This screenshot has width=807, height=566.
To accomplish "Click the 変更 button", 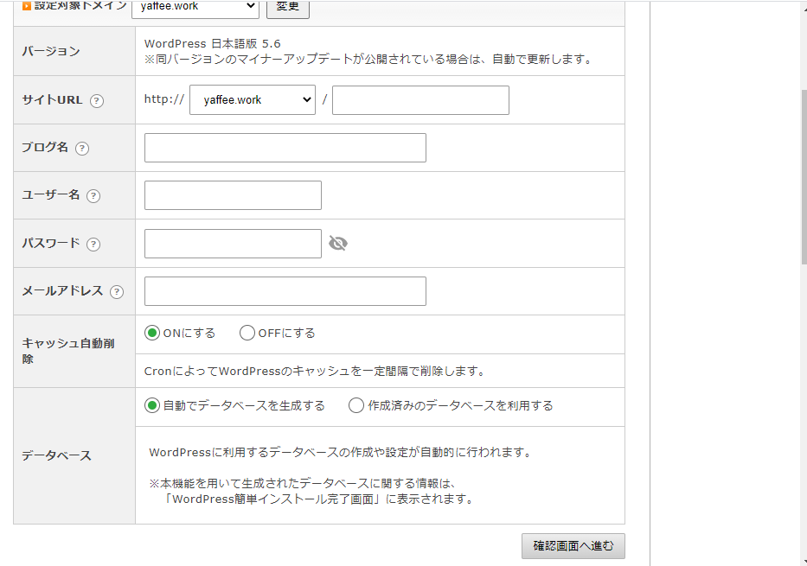I will 287,7.
